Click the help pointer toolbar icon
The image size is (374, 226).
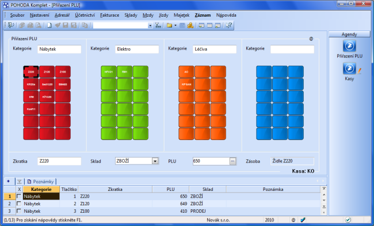pyautogui.click(x=228, y=25)
